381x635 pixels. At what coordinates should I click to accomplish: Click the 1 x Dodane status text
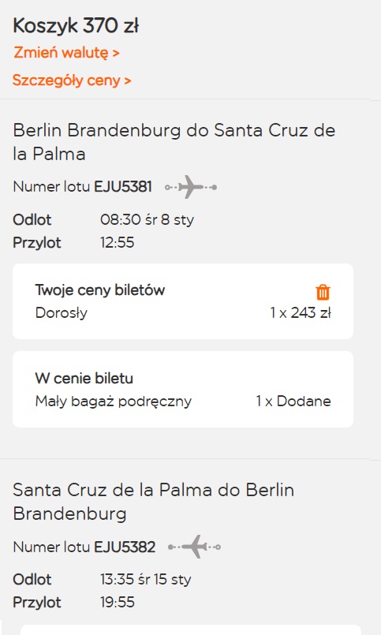point(293,402)
